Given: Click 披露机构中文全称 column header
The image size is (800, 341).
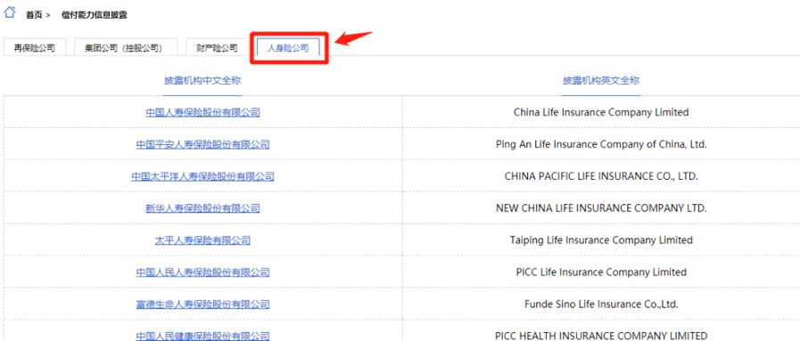Looking at the screenshot, I should coord(202,80).
